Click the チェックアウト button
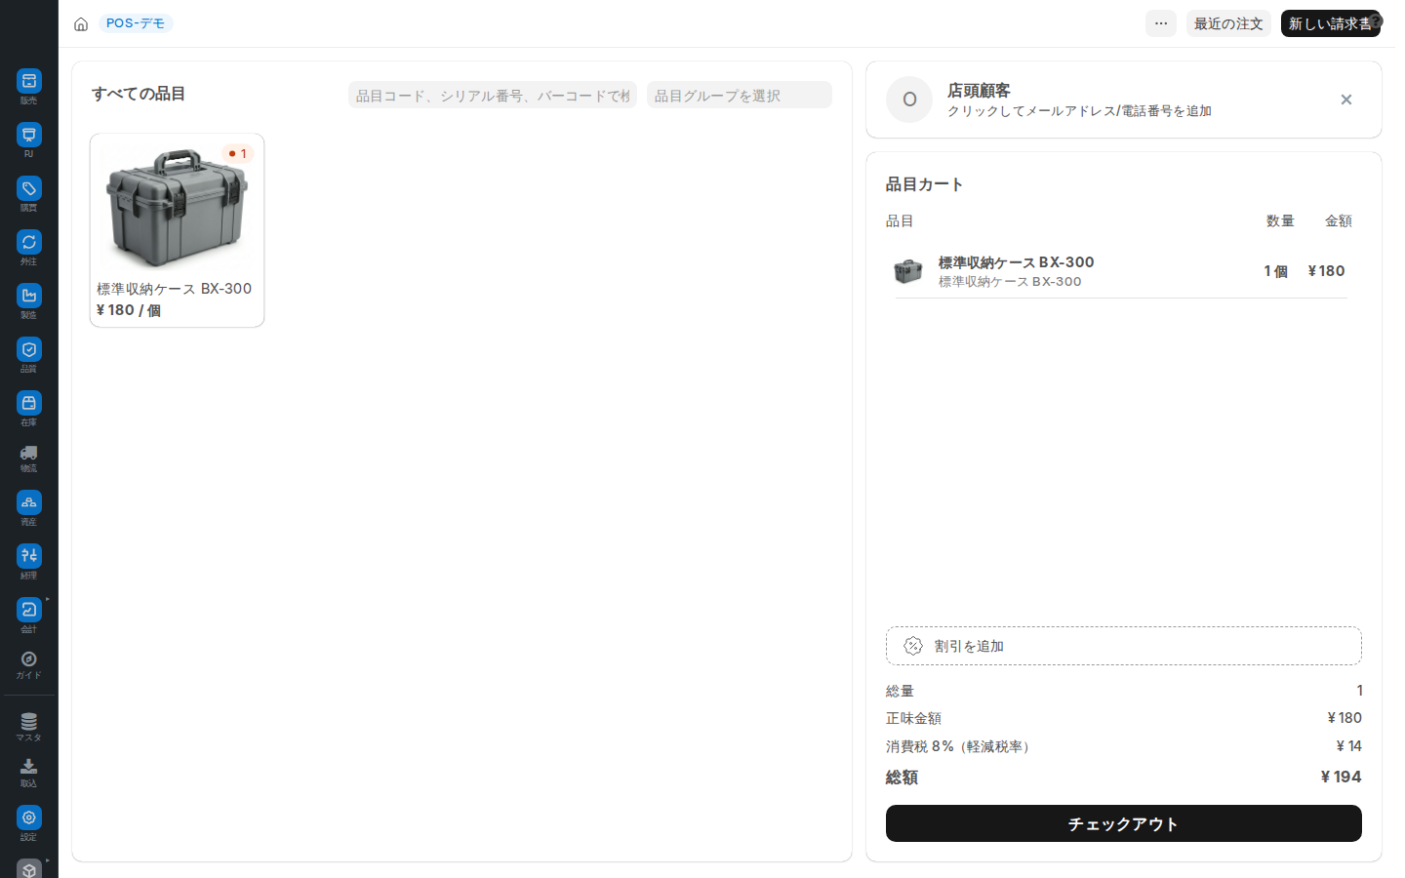The image size is (1405, 878). 1124,823
